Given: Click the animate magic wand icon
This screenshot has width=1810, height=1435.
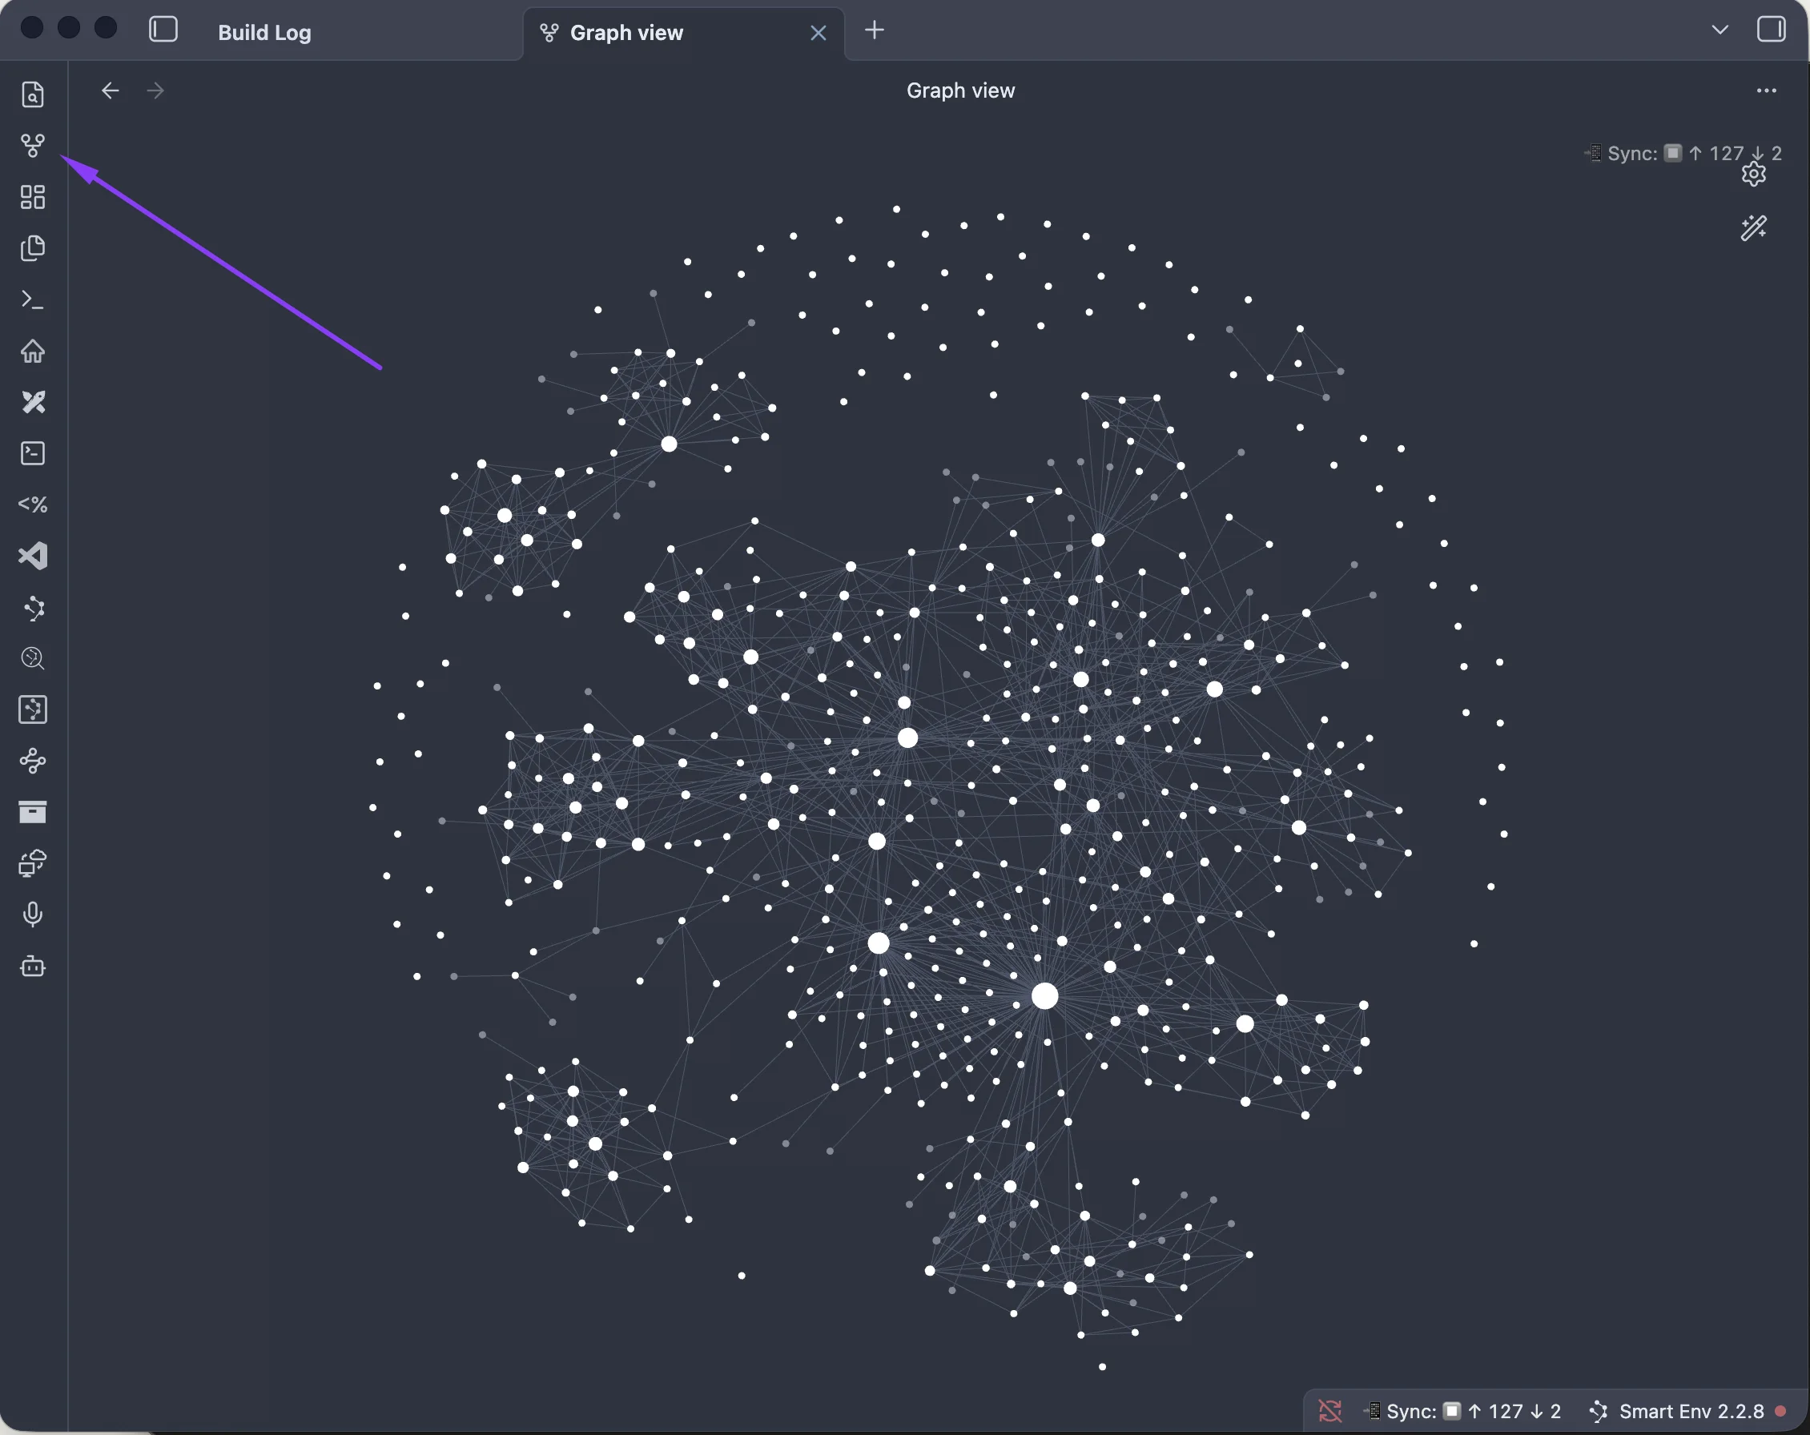Looking at the screenshot, I should tap(1753, 228).
